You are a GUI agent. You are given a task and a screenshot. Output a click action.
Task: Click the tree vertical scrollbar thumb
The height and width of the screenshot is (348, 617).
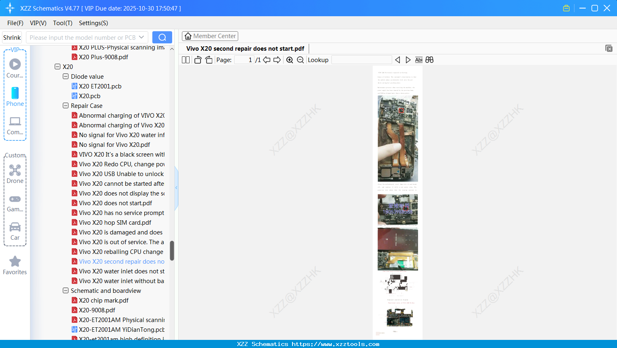(172, 251)
